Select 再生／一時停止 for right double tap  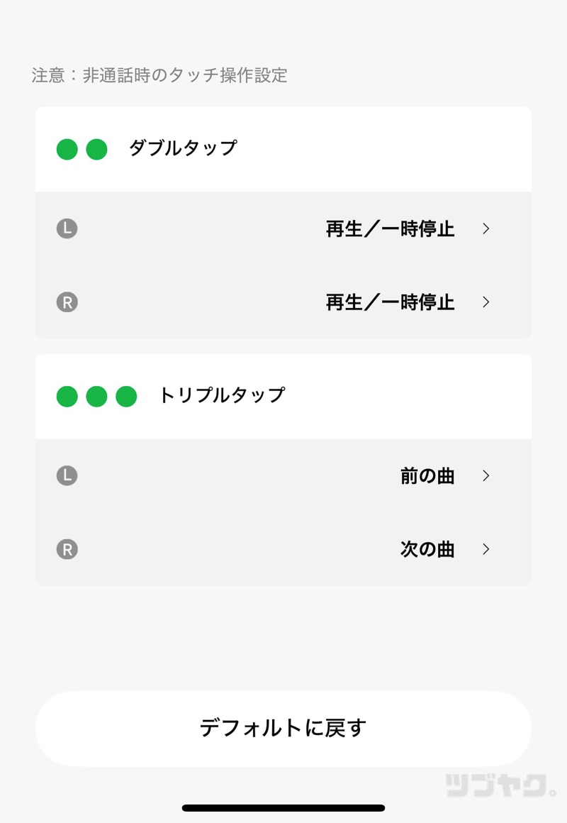tap(390, 302)
